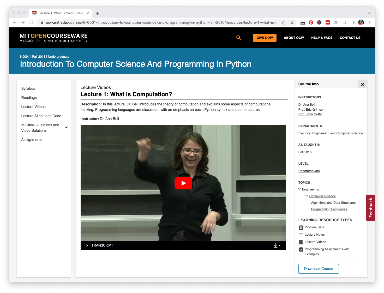Click the NEW extension icon

pos(303,23)
